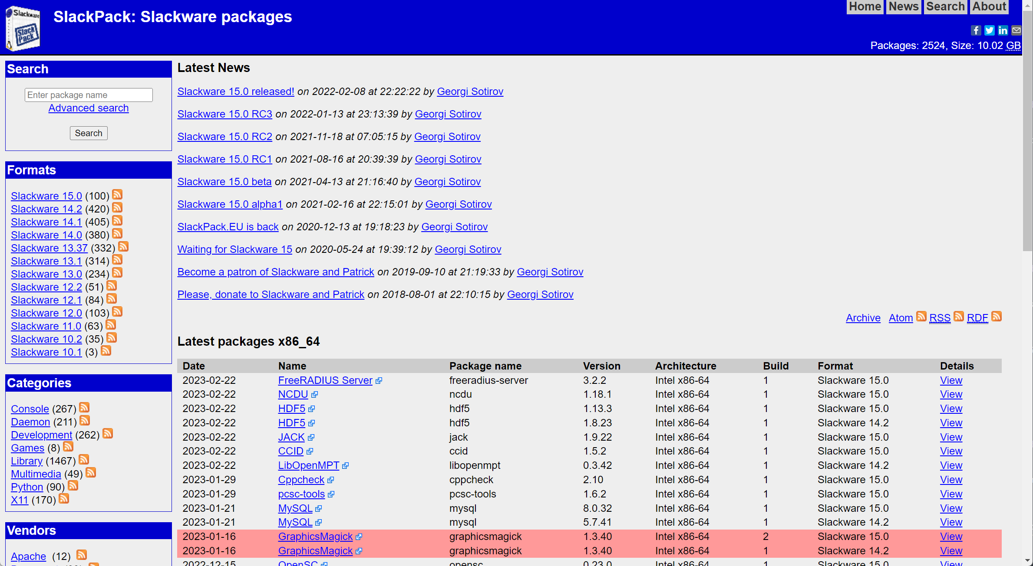This screenshot has width=1033, height=566.
Task: Open the RSS news feed link
Action: (x=940, y=318)
